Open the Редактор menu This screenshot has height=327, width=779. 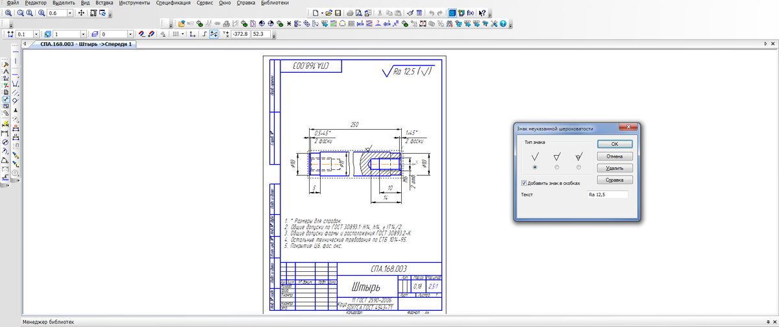tap(35, 3)
